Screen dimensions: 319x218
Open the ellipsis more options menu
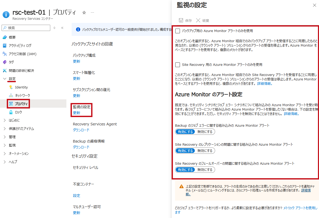92,12
